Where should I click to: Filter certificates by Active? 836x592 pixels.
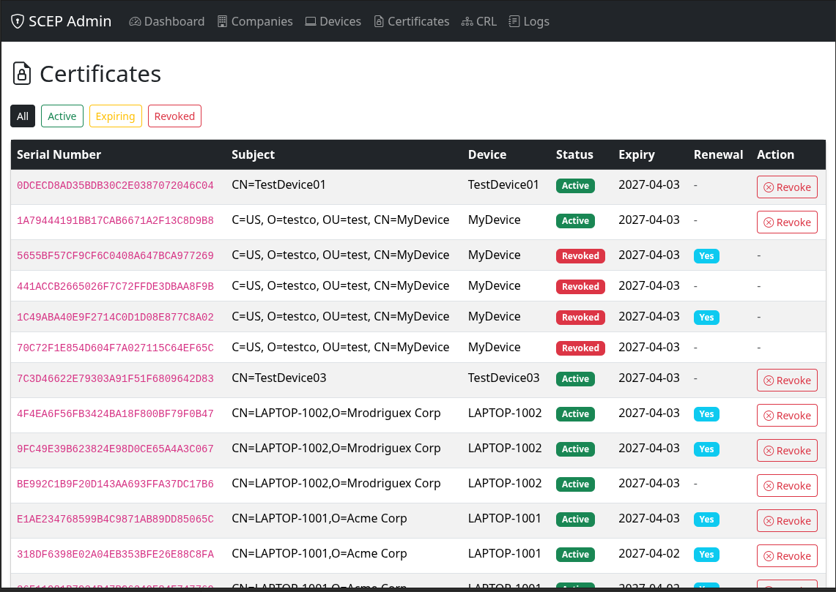tap(62, 116)
